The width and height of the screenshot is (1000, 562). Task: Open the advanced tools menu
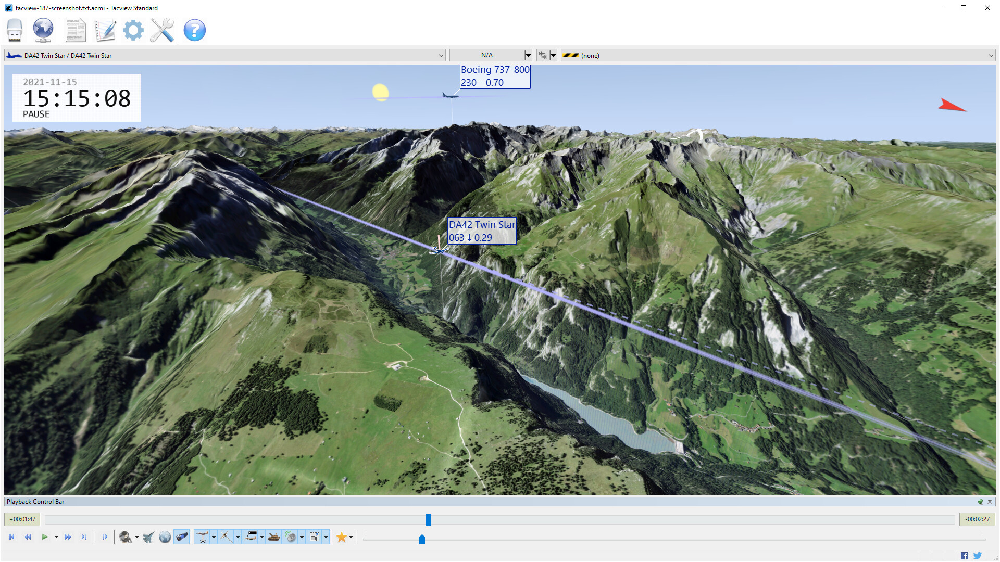coord(161,30)
